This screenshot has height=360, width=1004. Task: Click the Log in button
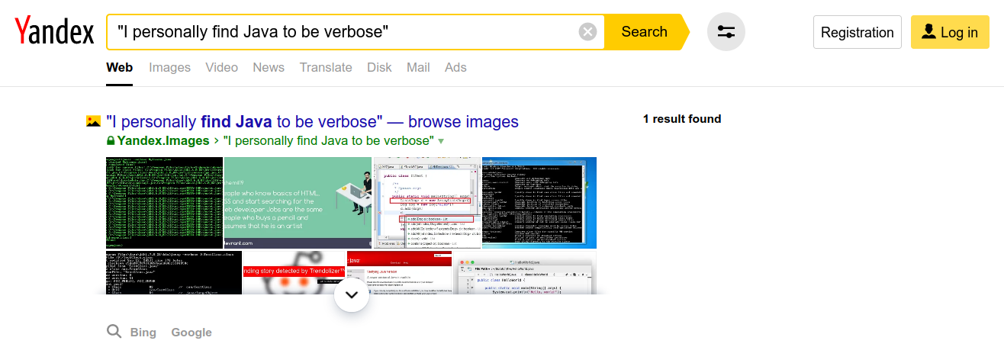[950, 32]
